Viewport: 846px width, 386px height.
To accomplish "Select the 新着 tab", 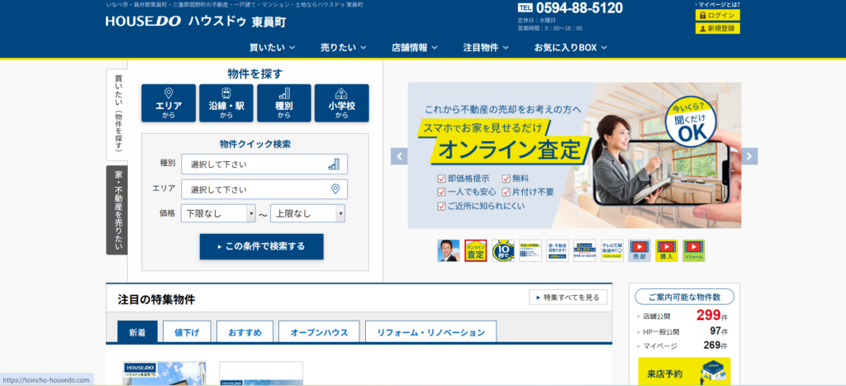I will click(x=138, y=332).
